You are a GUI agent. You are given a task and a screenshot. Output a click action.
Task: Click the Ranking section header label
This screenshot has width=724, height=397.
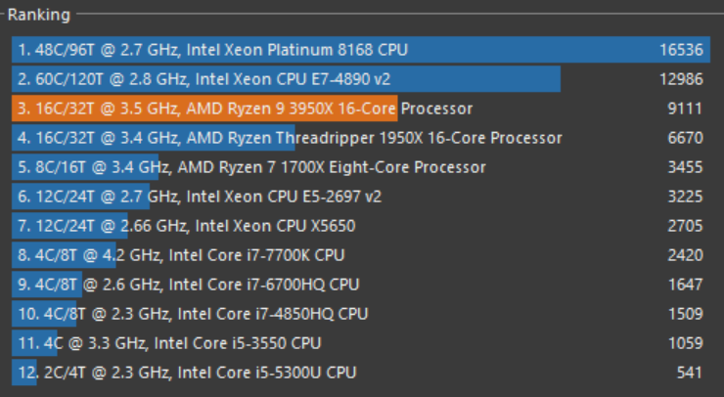[38, 15]
